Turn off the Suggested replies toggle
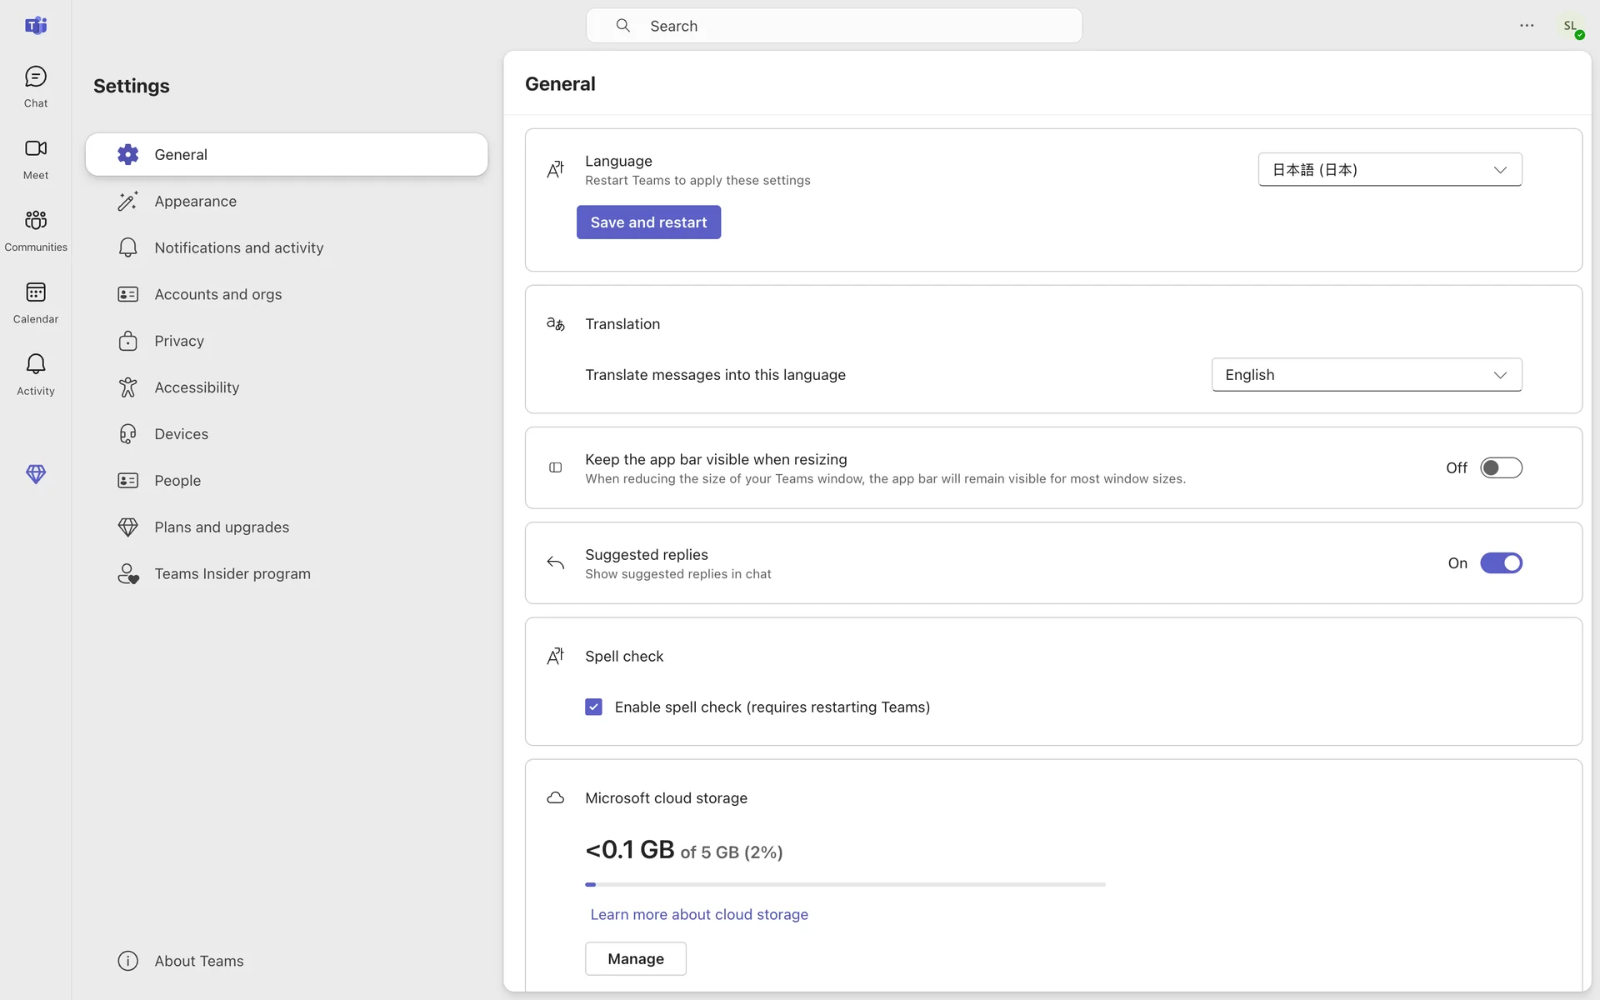This screenshot has height=1000, width=1600. pos(1501,563)
